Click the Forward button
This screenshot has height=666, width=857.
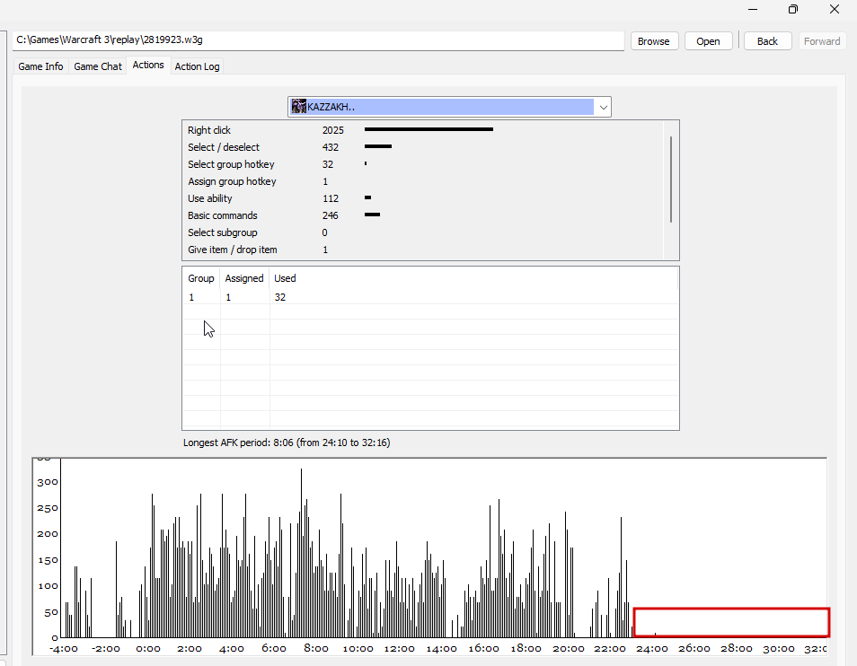pyautogui.click(x=821, y=41)
